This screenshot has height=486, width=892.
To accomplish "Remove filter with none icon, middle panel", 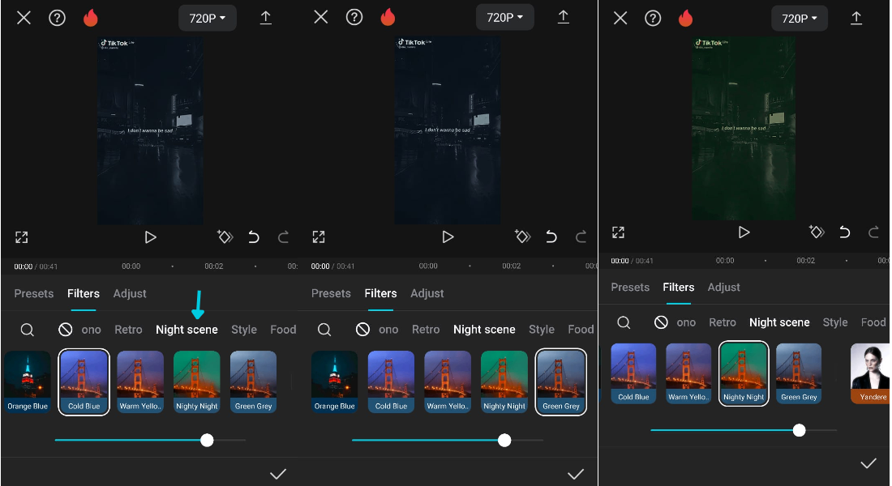I will pyautogui.click(x=363, y=329).
